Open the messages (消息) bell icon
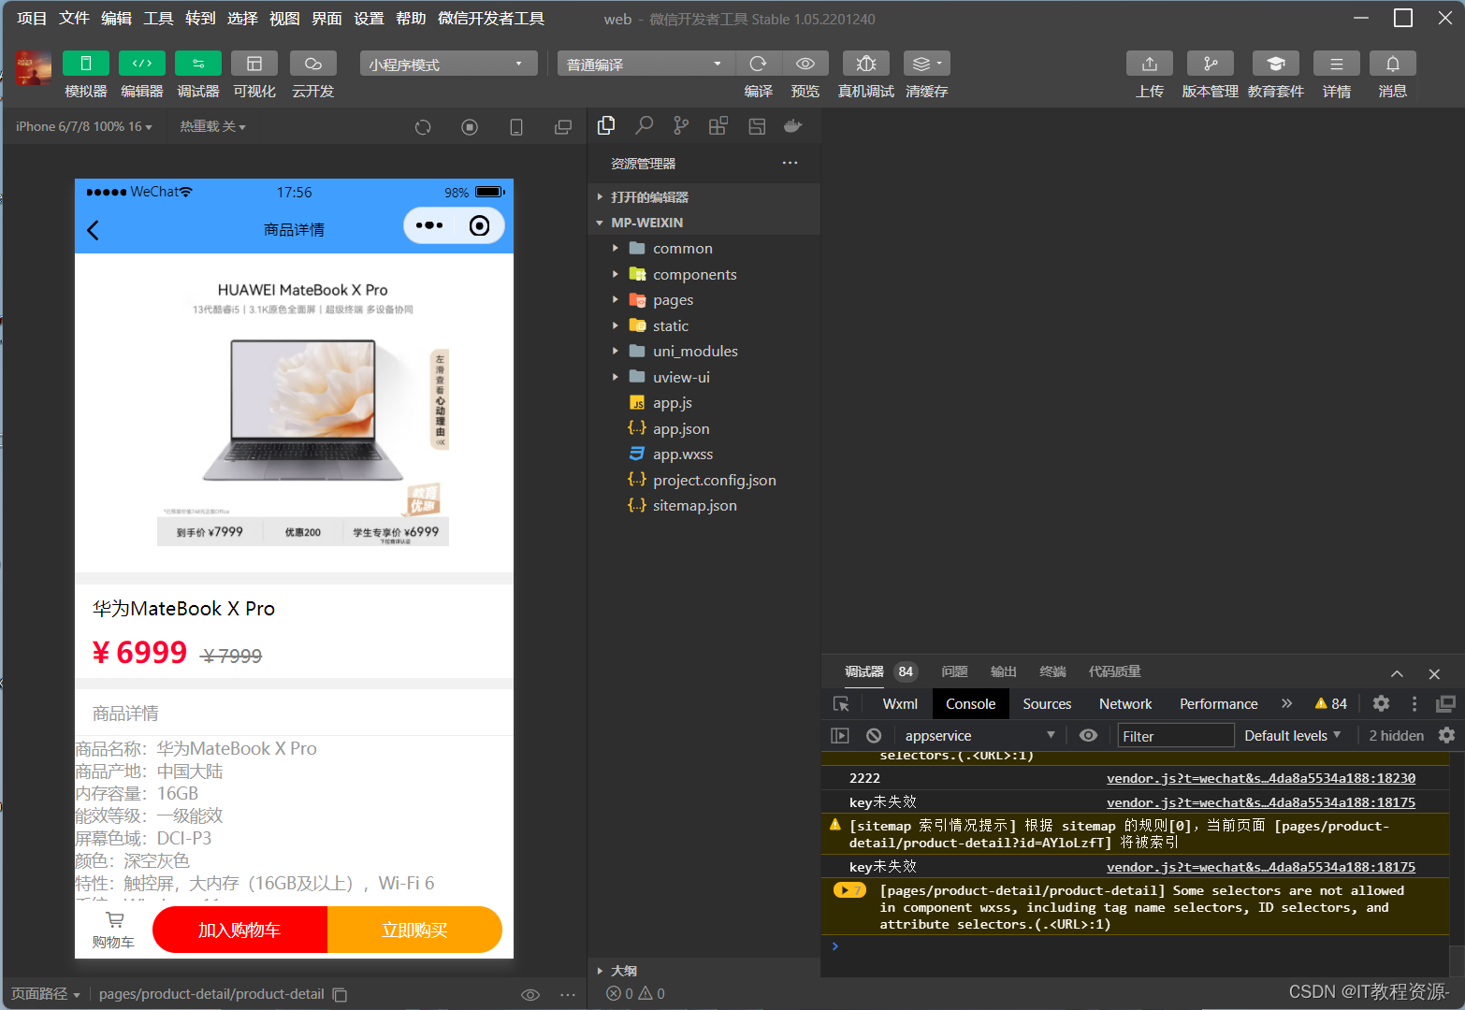Image resolution: width=1465 pixels, height=1010 pixels. coord(1393,63)
